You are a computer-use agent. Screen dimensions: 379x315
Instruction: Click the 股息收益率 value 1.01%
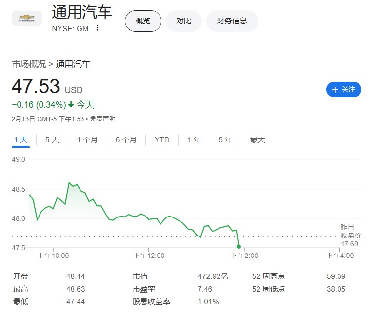point(208,302)
